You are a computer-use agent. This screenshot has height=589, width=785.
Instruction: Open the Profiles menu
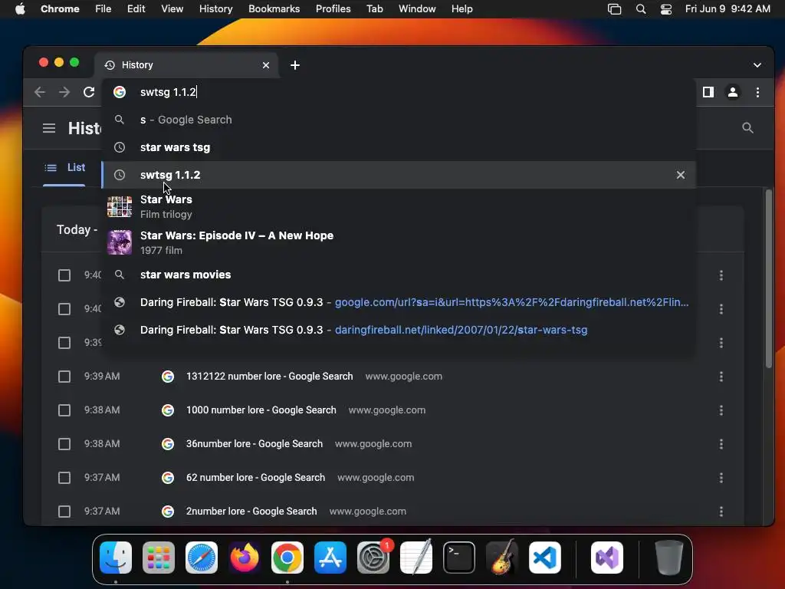333,9
